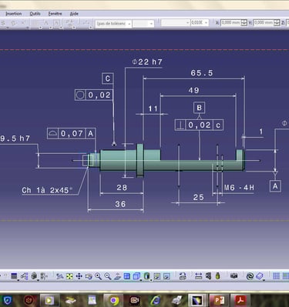Click the Measure Item icon
This screenshot has width=289, height=307.
(208, 276)
